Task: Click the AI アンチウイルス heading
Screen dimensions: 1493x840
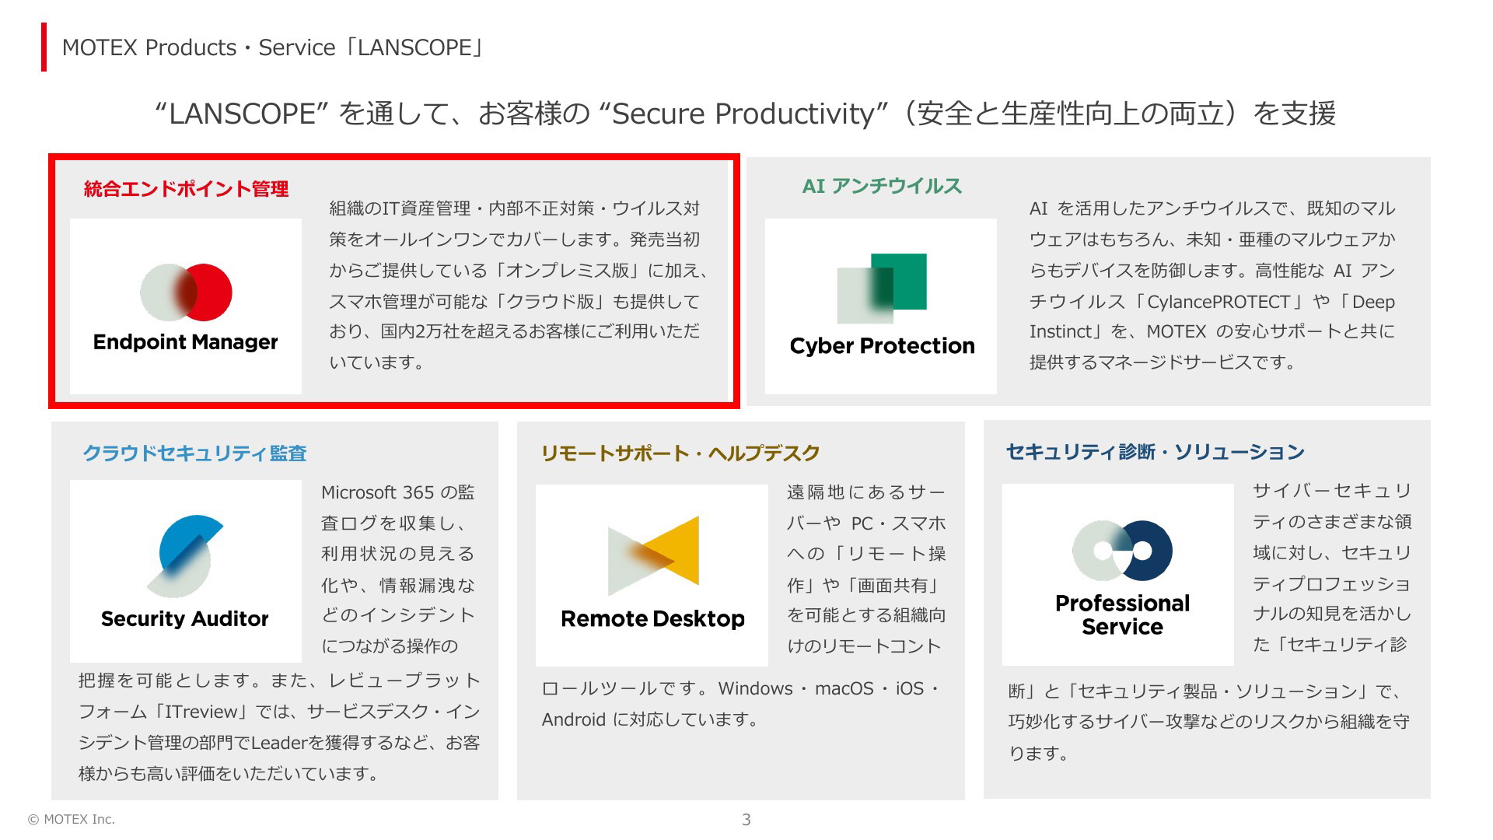Action: (882, 186)
